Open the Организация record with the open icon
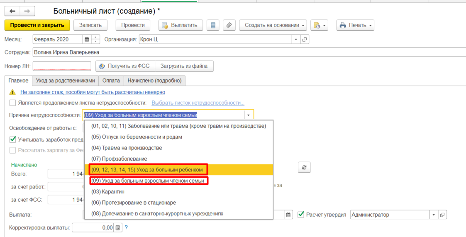 coord(304,39)
